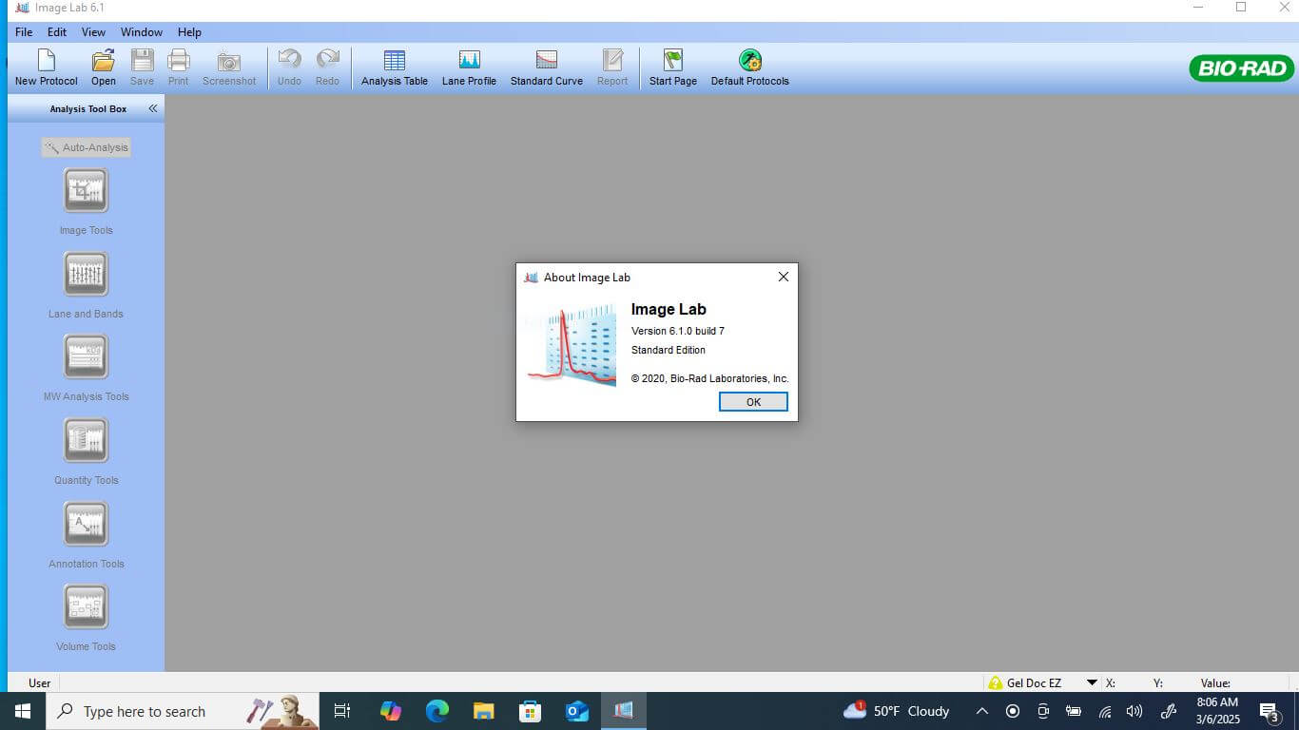Click the Auto-Analysis button
This screenshot has height=730, width=1299.
(x=86, y=147)
